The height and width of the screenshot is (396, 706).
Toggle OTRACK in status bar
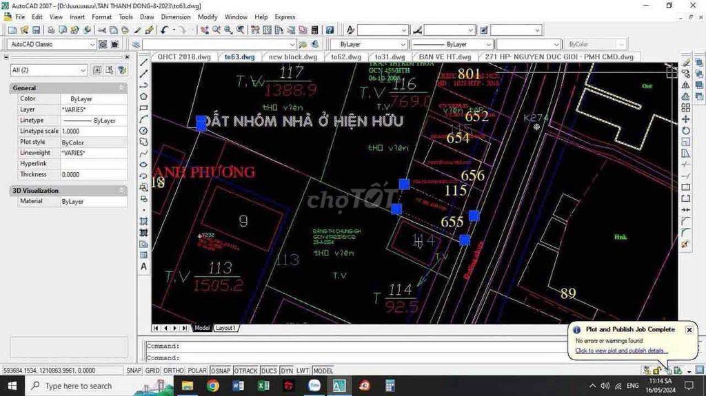click(246, 371)
